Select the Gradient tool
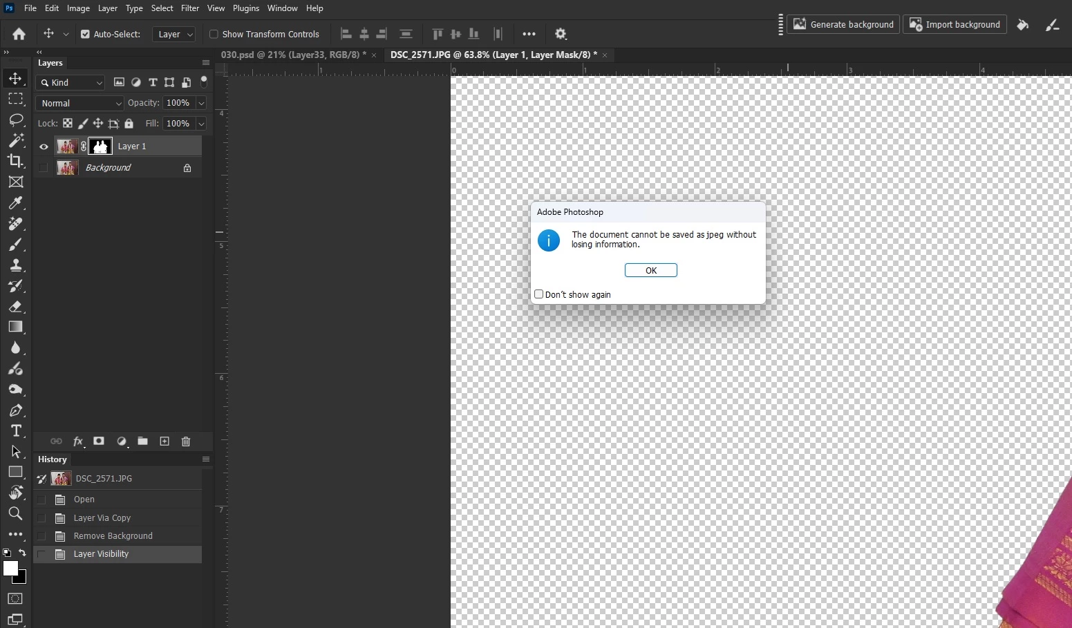 click(15, 327)
